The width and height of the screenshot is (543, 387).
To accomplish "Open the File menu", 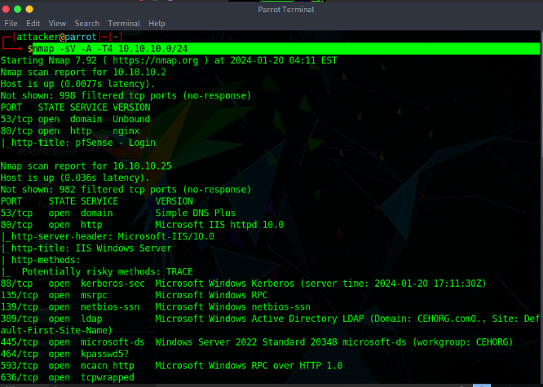I will (x=11, y=24).
